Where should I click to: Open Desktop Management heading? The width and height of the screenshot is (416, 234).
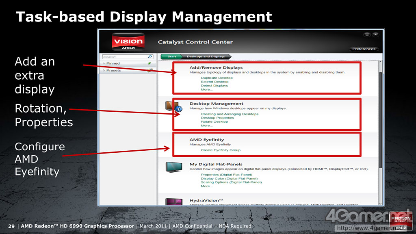coord(216,104)
